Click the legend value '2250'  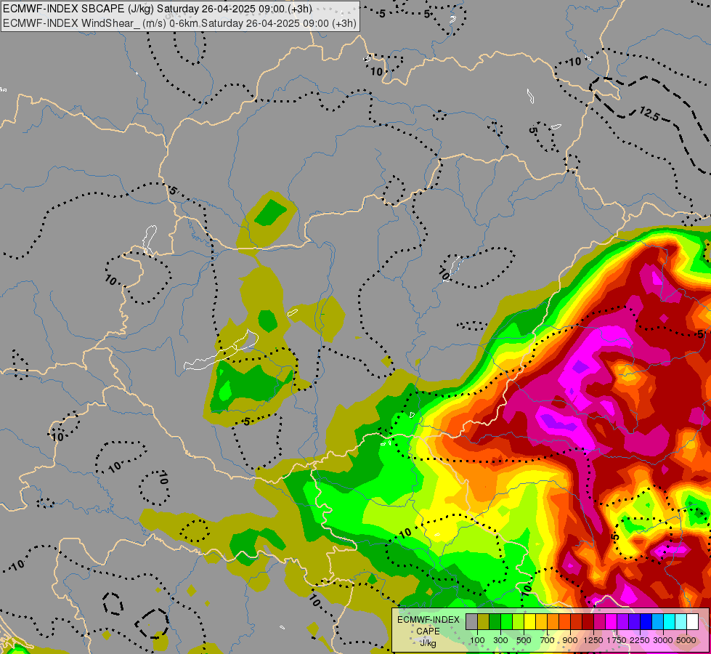click(640, 640)
